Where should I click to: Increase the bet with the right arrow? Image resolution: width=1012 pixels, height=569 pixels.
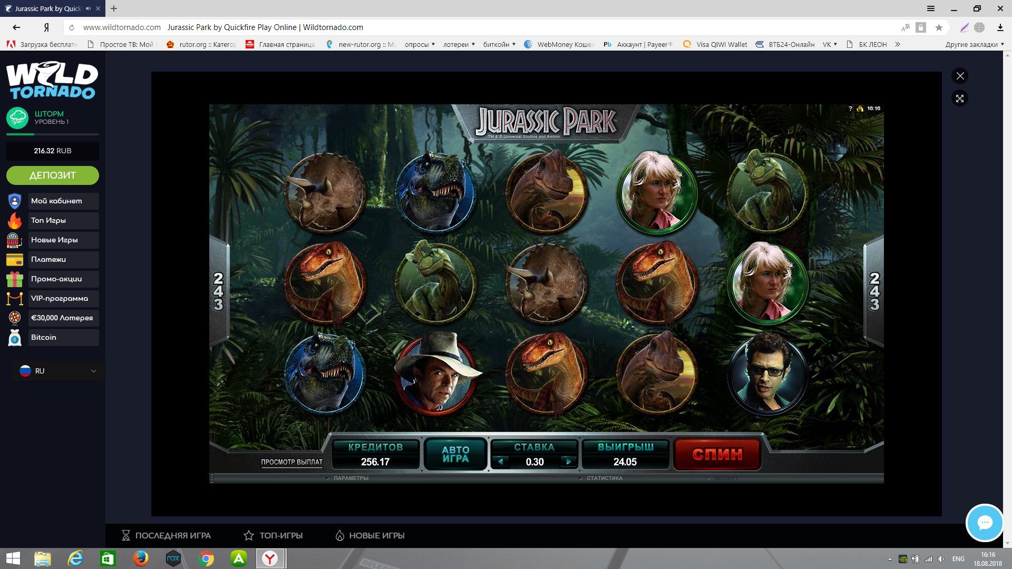click(x=568, y=462)
